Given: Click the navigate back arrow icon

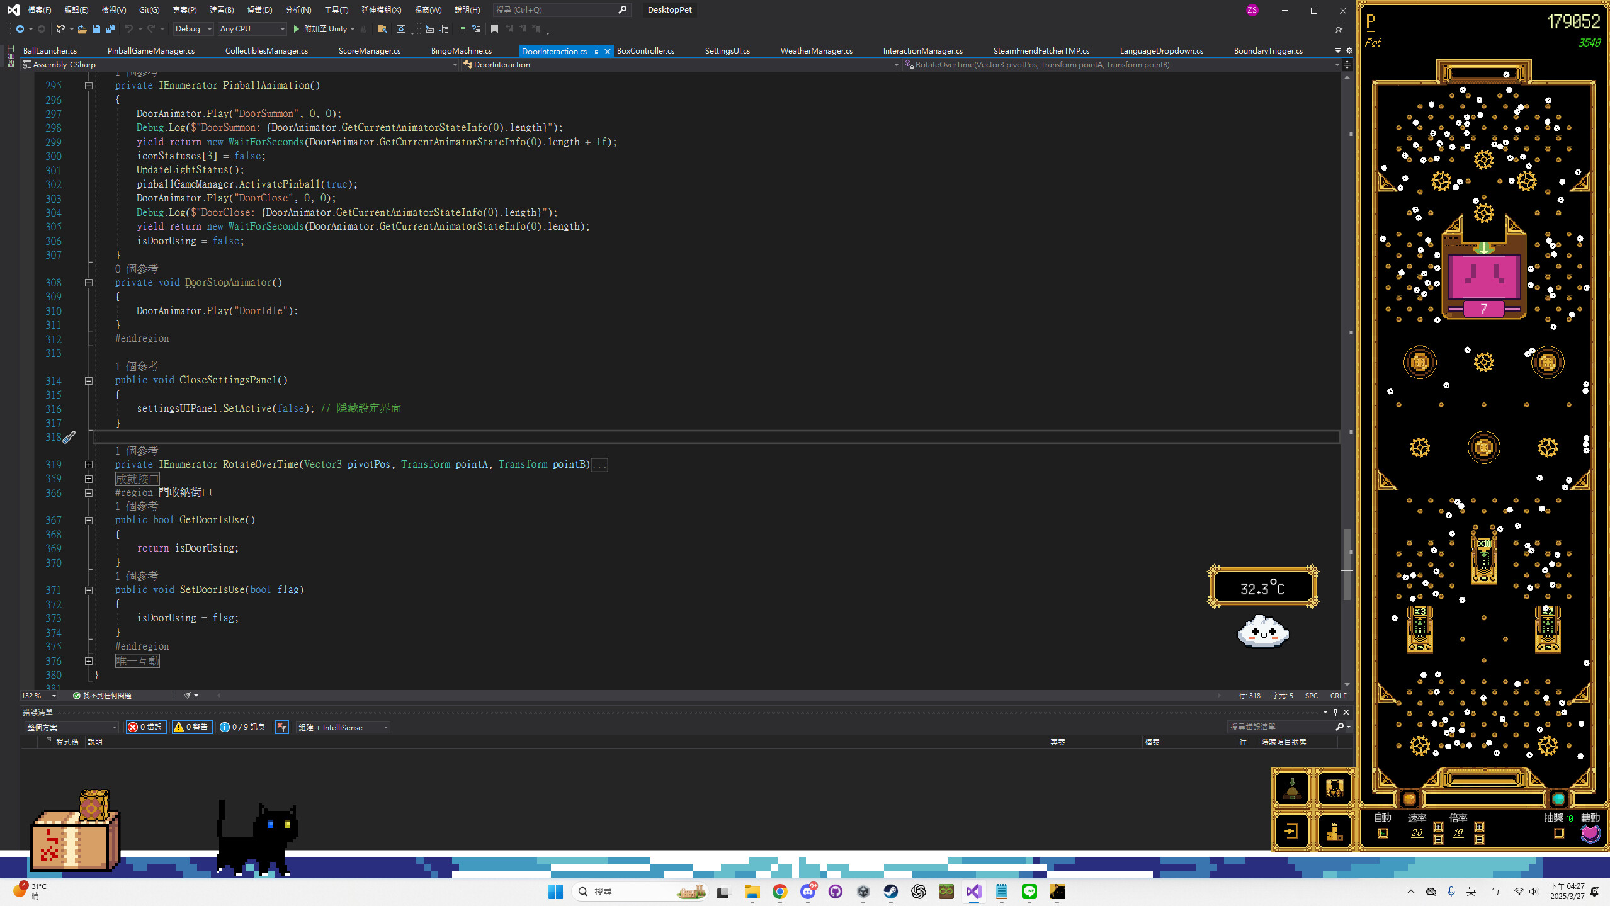Looking at the screenshot, I should [21, 29].
